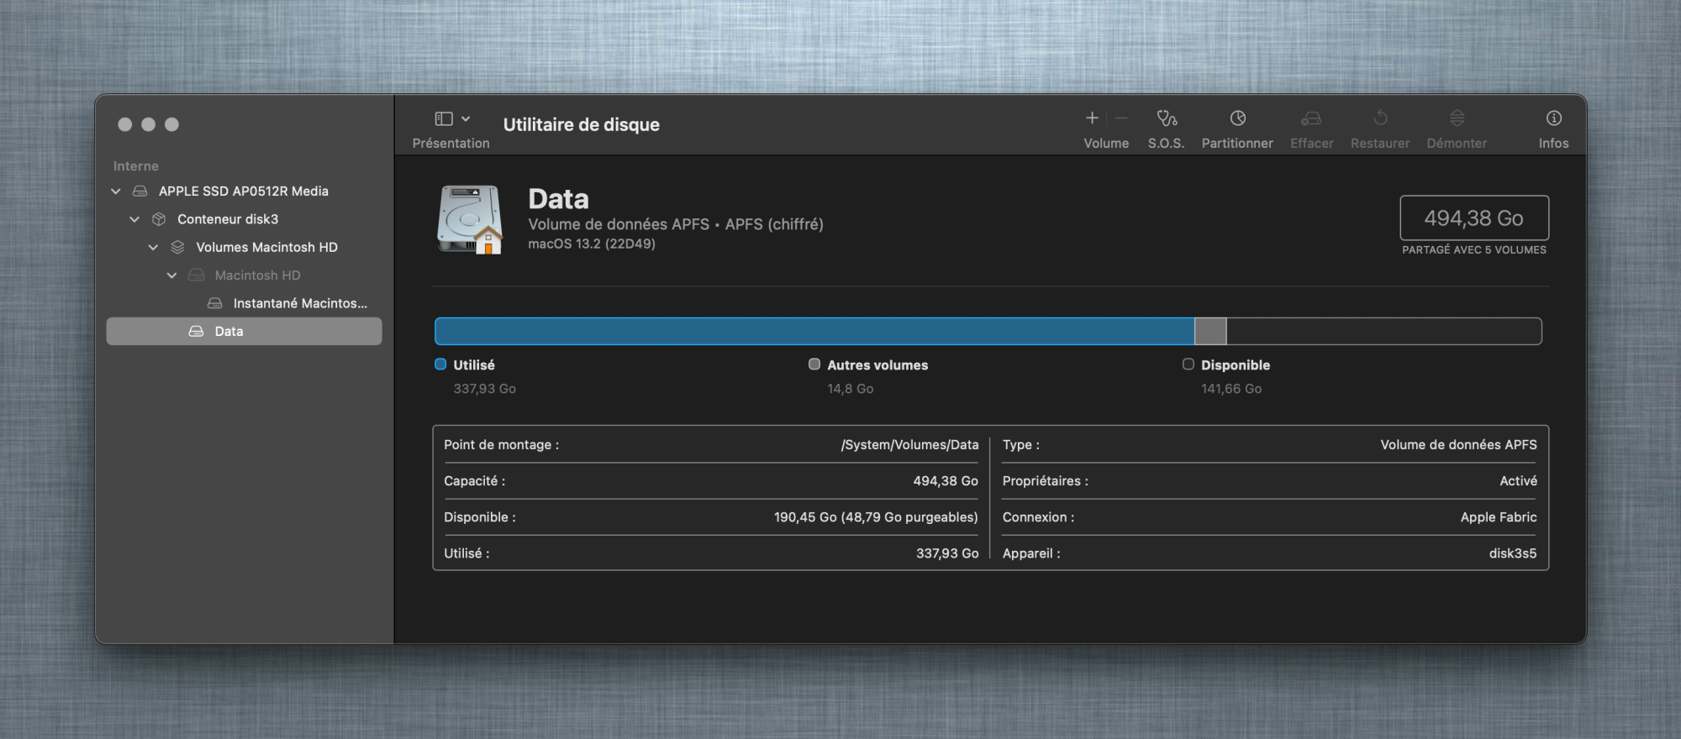
Task: Click the Volume toolbar label
Action: pos(1106,144)
